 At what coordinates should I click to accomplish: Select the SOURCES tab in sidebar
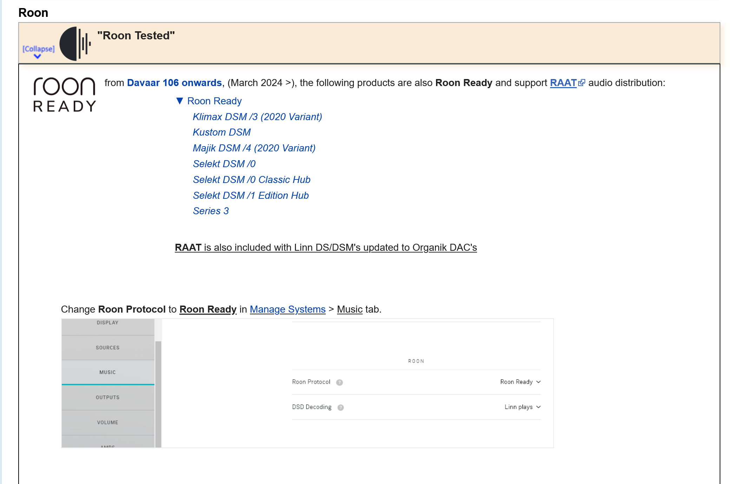coord(107,348)
